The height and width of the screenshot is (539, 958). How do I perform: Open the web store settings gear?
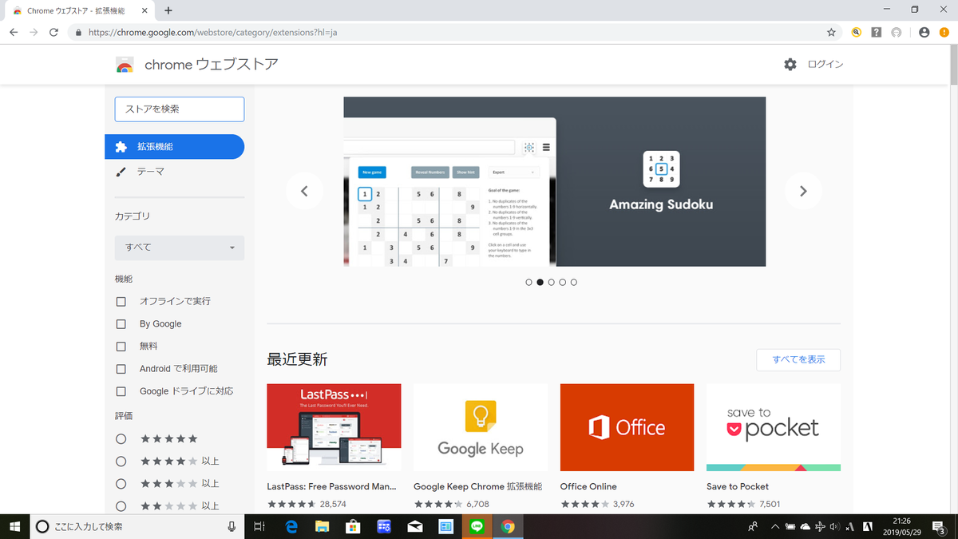[790, 64]
